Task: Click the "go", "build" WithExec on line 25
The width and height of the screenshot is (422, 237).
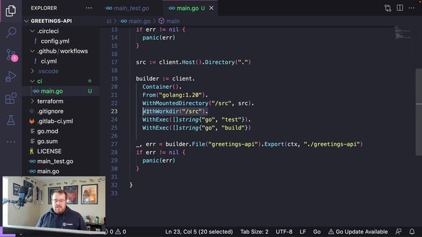Action: point(196,128)
